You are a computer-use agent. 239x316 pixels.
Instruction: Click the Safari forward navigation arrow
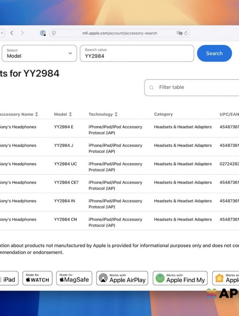pyautogui.click(x=22, y=33)
